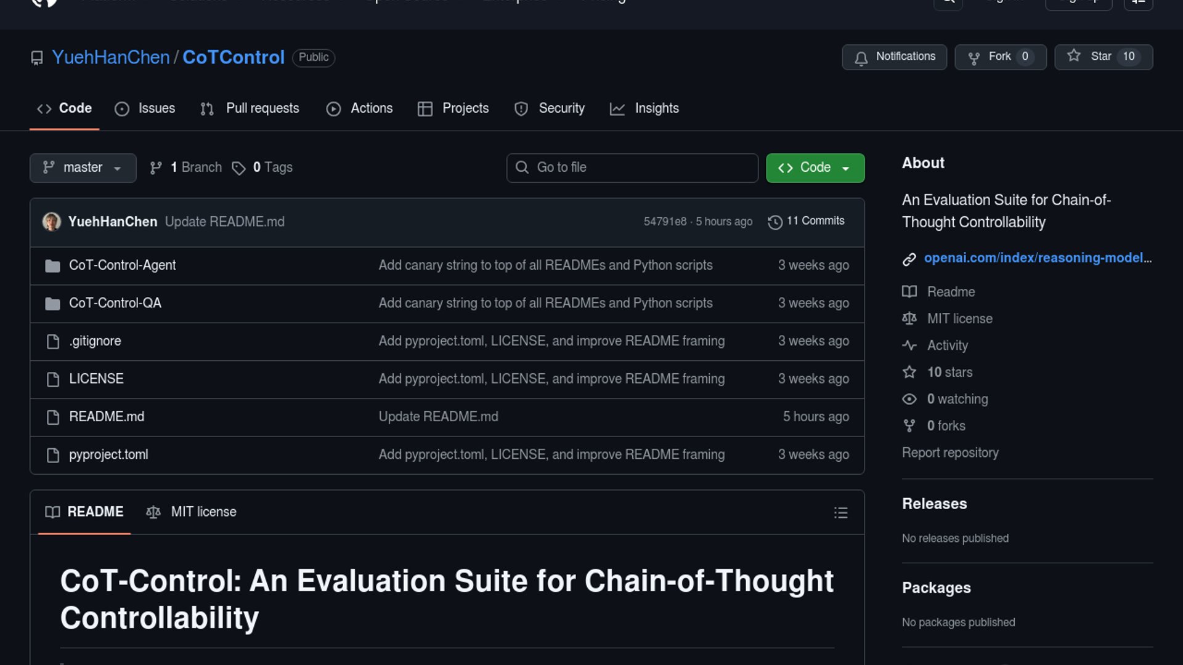The image size is (1183, 665).
Task: Click the README outline list icon
Action: (x=840, y=513)
